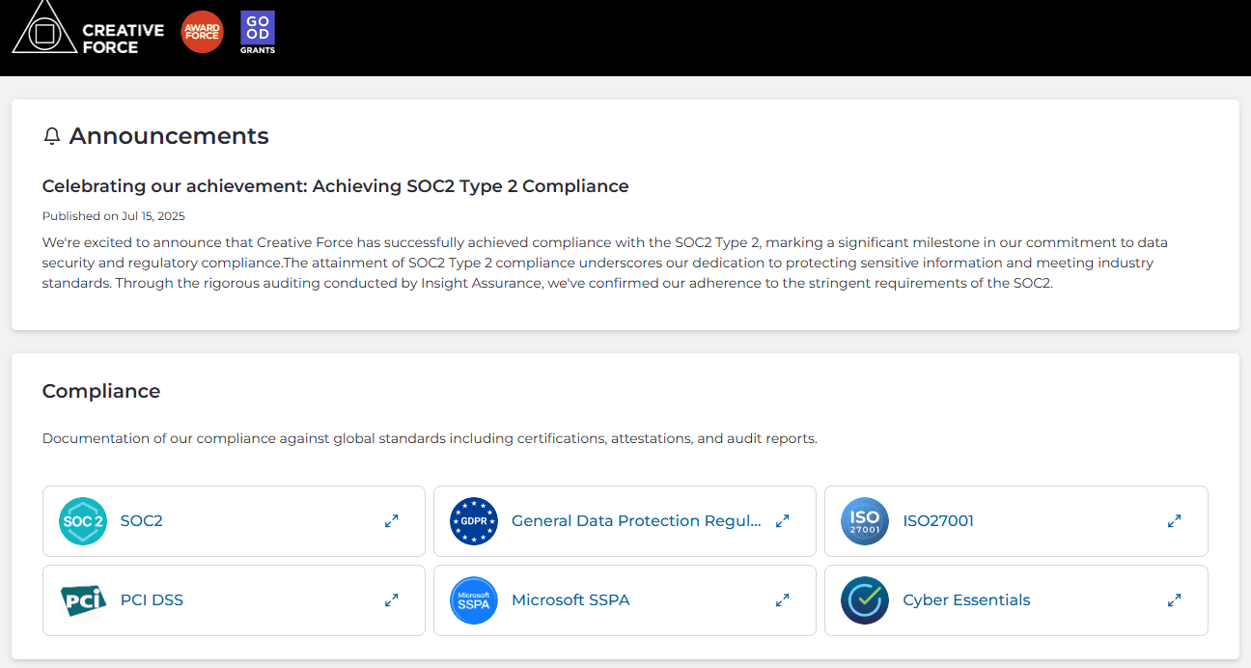Click the ISO 27001 badge icon

(x=865, y=521)
